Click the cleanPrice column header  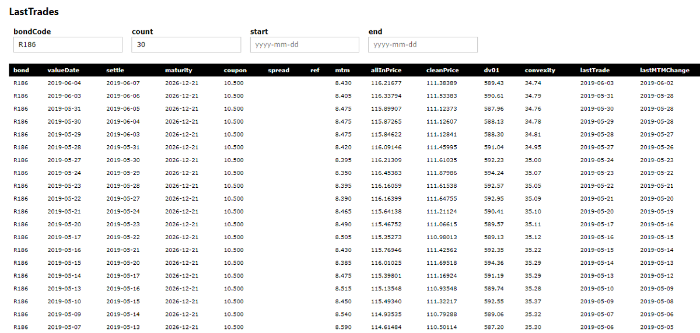pos(442,70)
